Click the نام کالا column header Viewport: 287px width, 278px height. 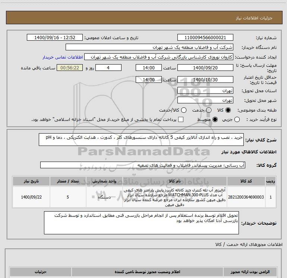(x=174, y=181)
